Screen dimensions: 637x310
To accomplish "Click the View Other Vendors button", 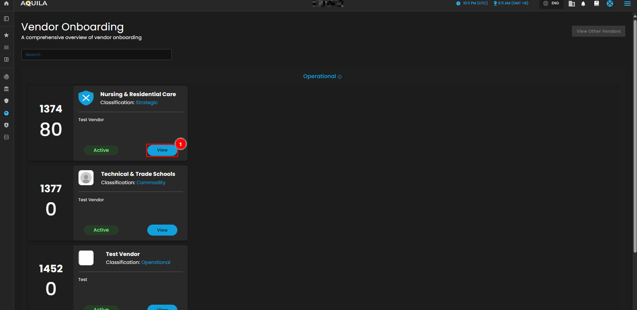I will point(598,31).
